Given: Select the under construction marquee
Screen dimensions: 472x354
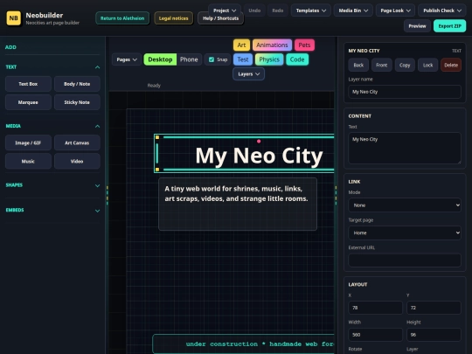Looking at the screenshot, I should (x=243, y=344).
